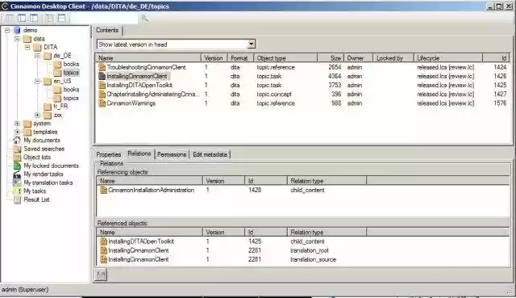This screenshot has height=298, width=516.
Task: Click the translation_source relation type cell
Action: point(313,260)
